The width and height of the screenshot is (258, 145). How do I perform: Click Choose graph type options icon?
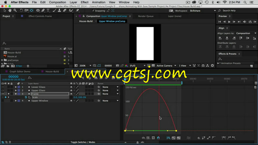(x=148, y=138)
